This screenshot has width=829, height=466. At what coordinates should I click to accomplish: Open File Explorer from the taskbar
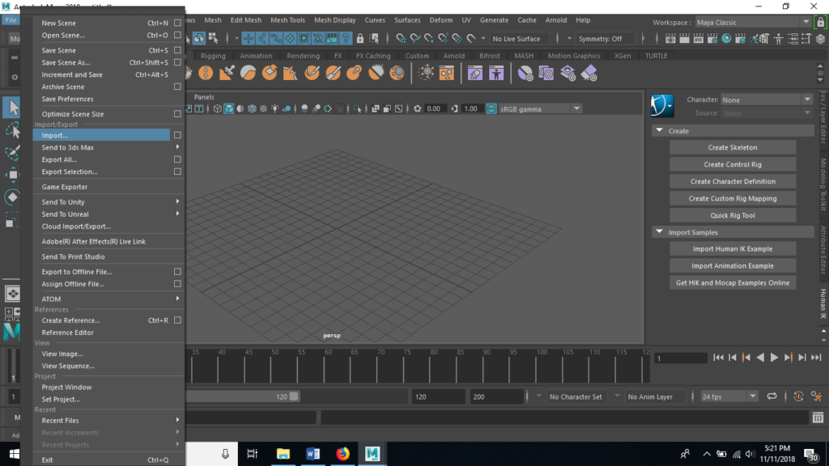[283, 454]
